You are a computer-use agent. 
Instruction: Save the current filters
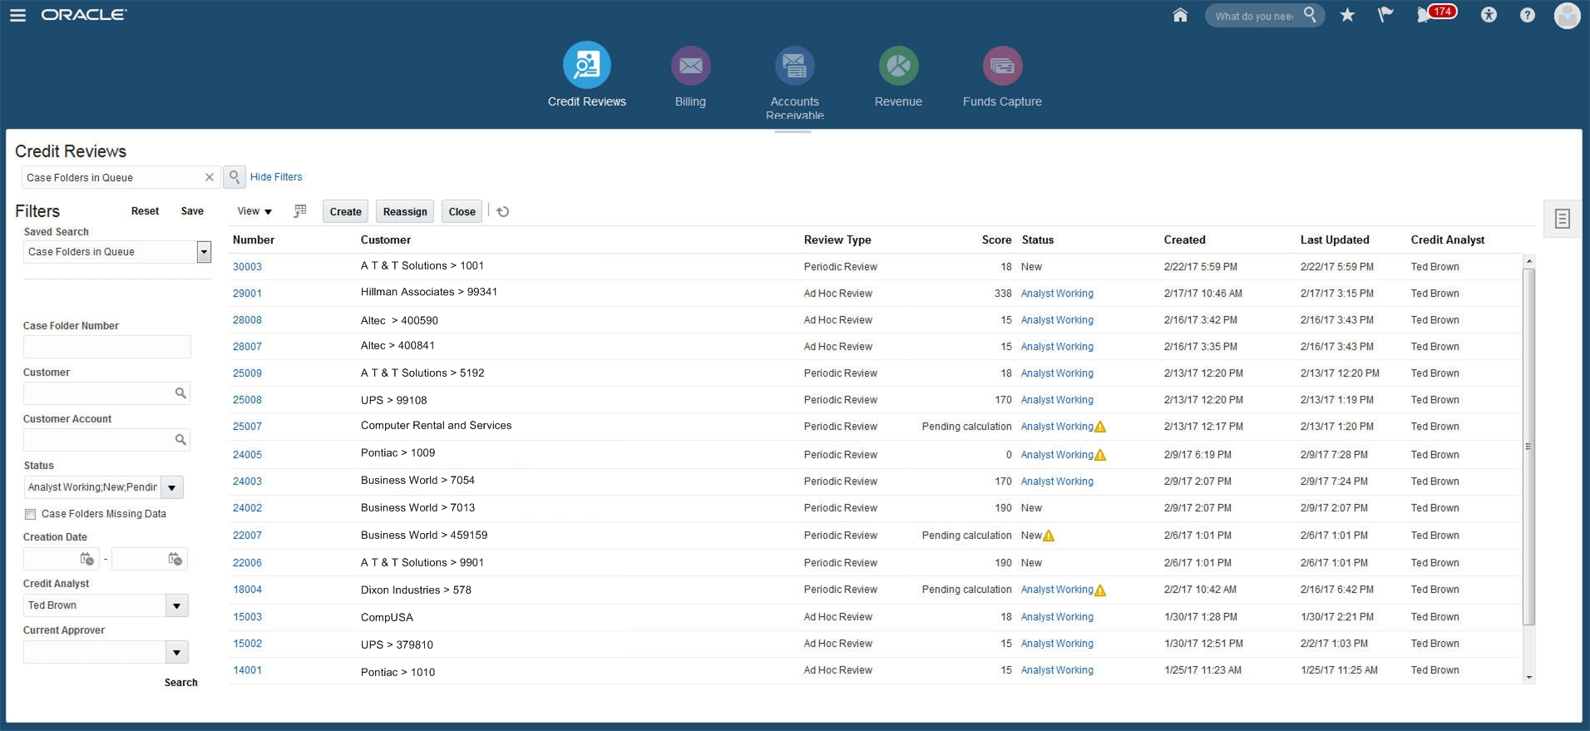coord(192,211)
